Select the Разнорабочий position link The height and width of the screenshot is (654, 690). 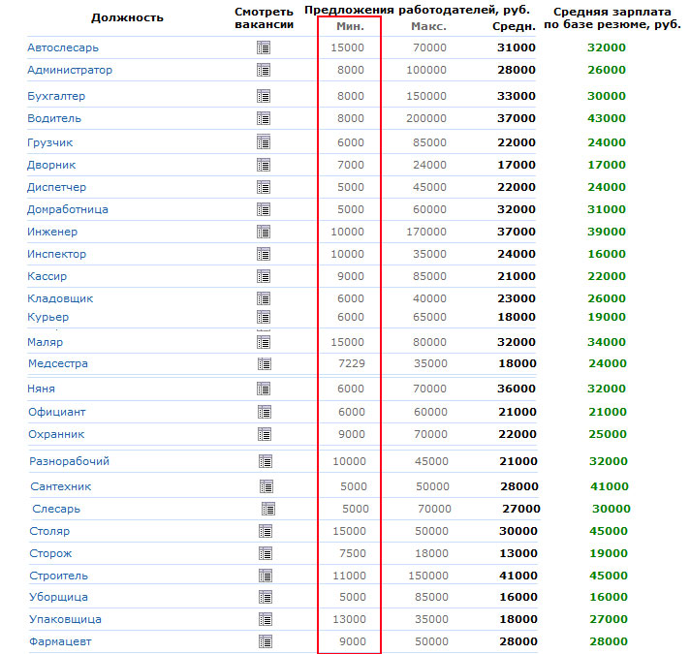tap(69, 461)
